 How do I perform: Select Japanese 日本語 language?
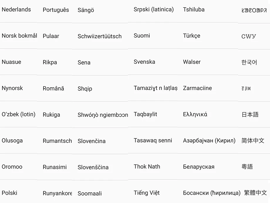250,114
